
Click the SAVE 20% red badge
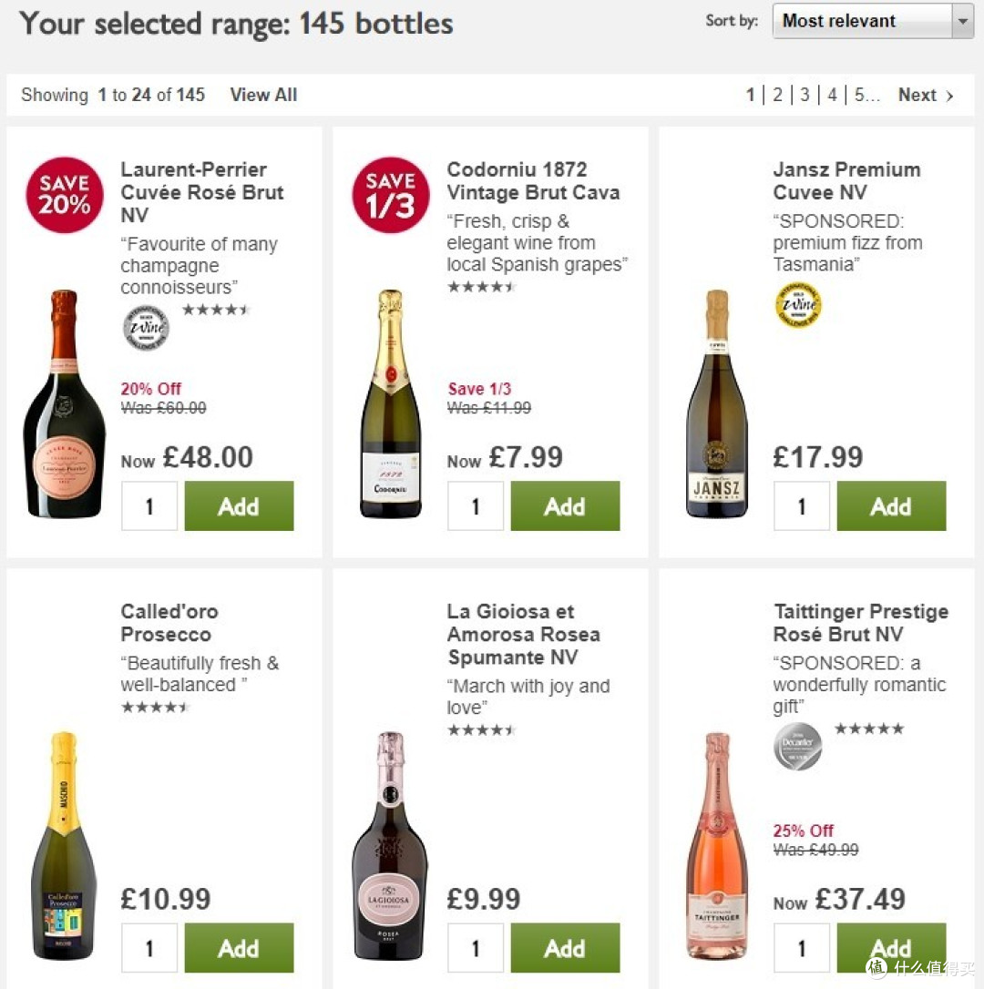pos(65,195)
